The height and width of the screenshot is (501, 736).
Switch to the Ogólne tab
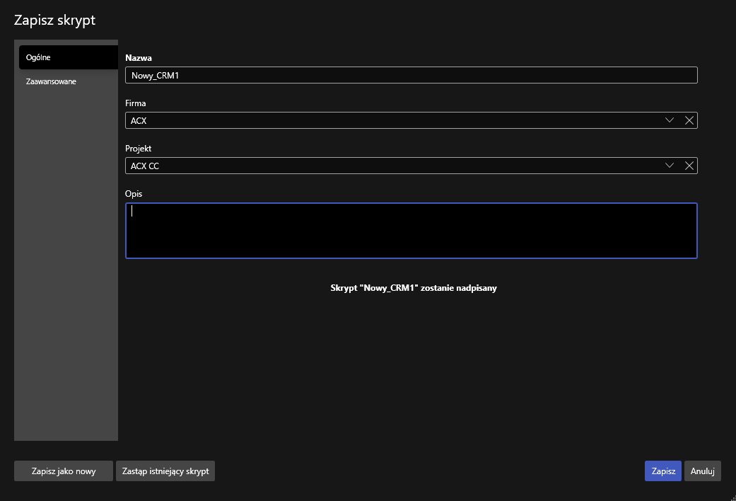tap(67, 57)
